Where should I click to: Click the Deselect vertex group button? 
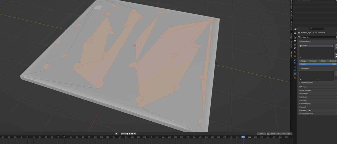coord(333,61)
